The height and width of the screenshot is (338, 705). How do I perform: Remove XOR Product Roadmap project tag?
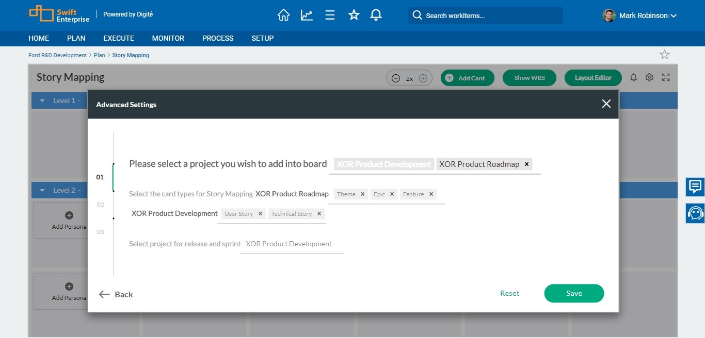pyautogui.click(x=526, y=164)
